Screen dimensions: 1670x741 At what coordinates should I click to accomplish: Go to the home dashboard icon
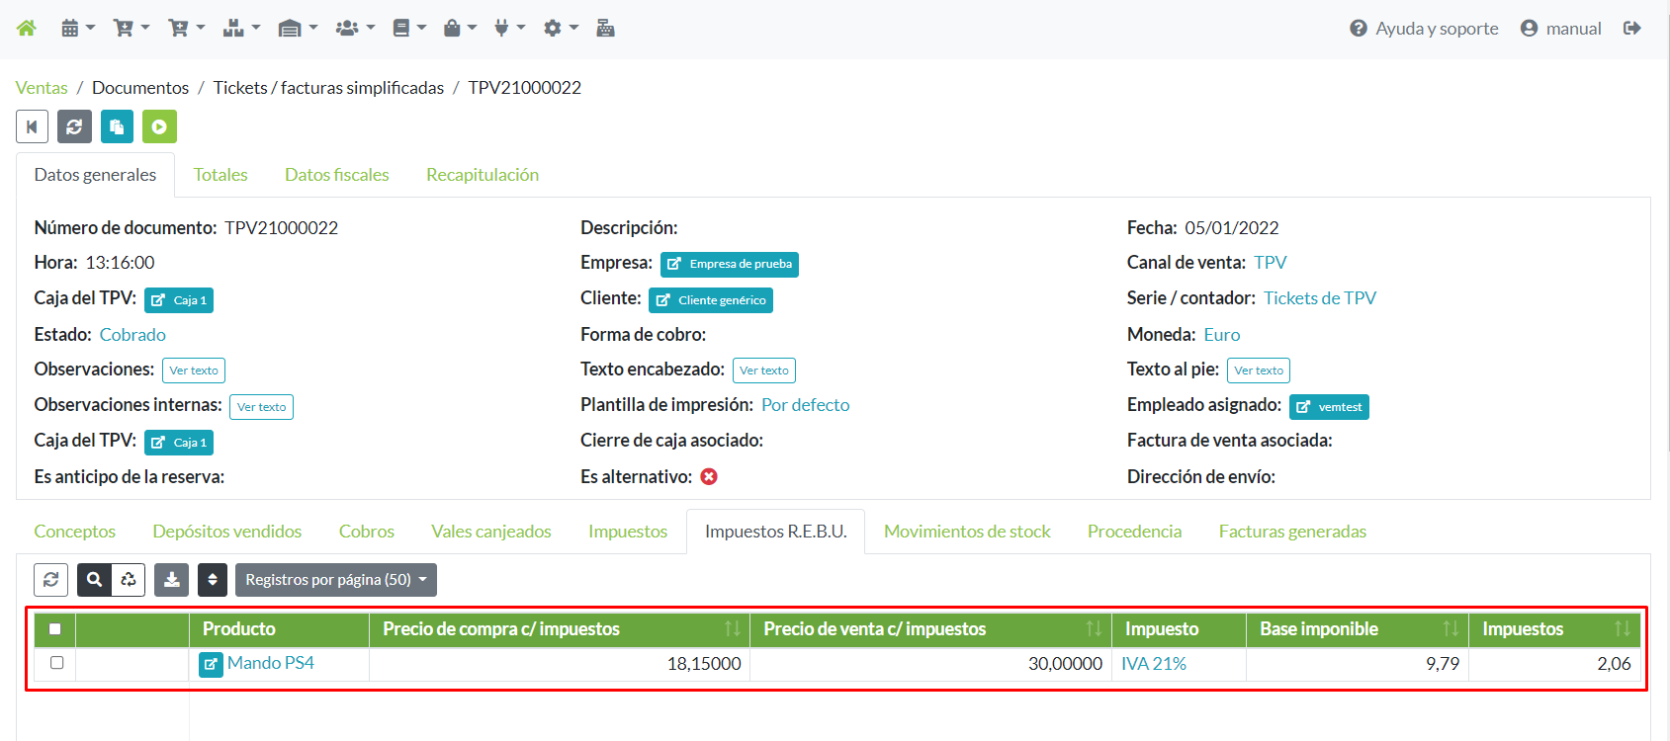pos(27,28)
